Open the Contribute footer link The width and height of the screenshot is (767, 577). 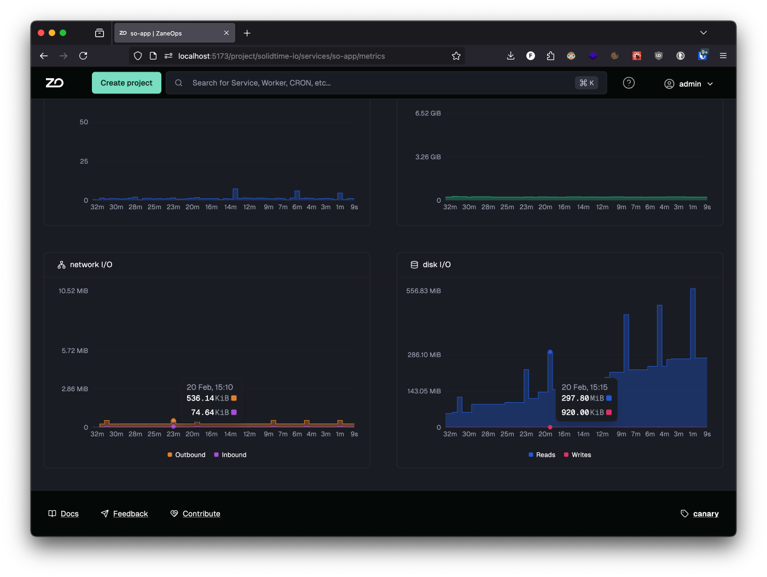(201, 514)
